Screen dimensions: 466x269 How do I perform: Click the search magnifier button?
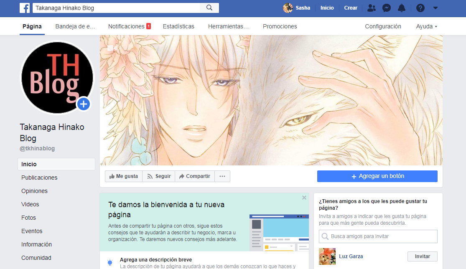(209, 8)
